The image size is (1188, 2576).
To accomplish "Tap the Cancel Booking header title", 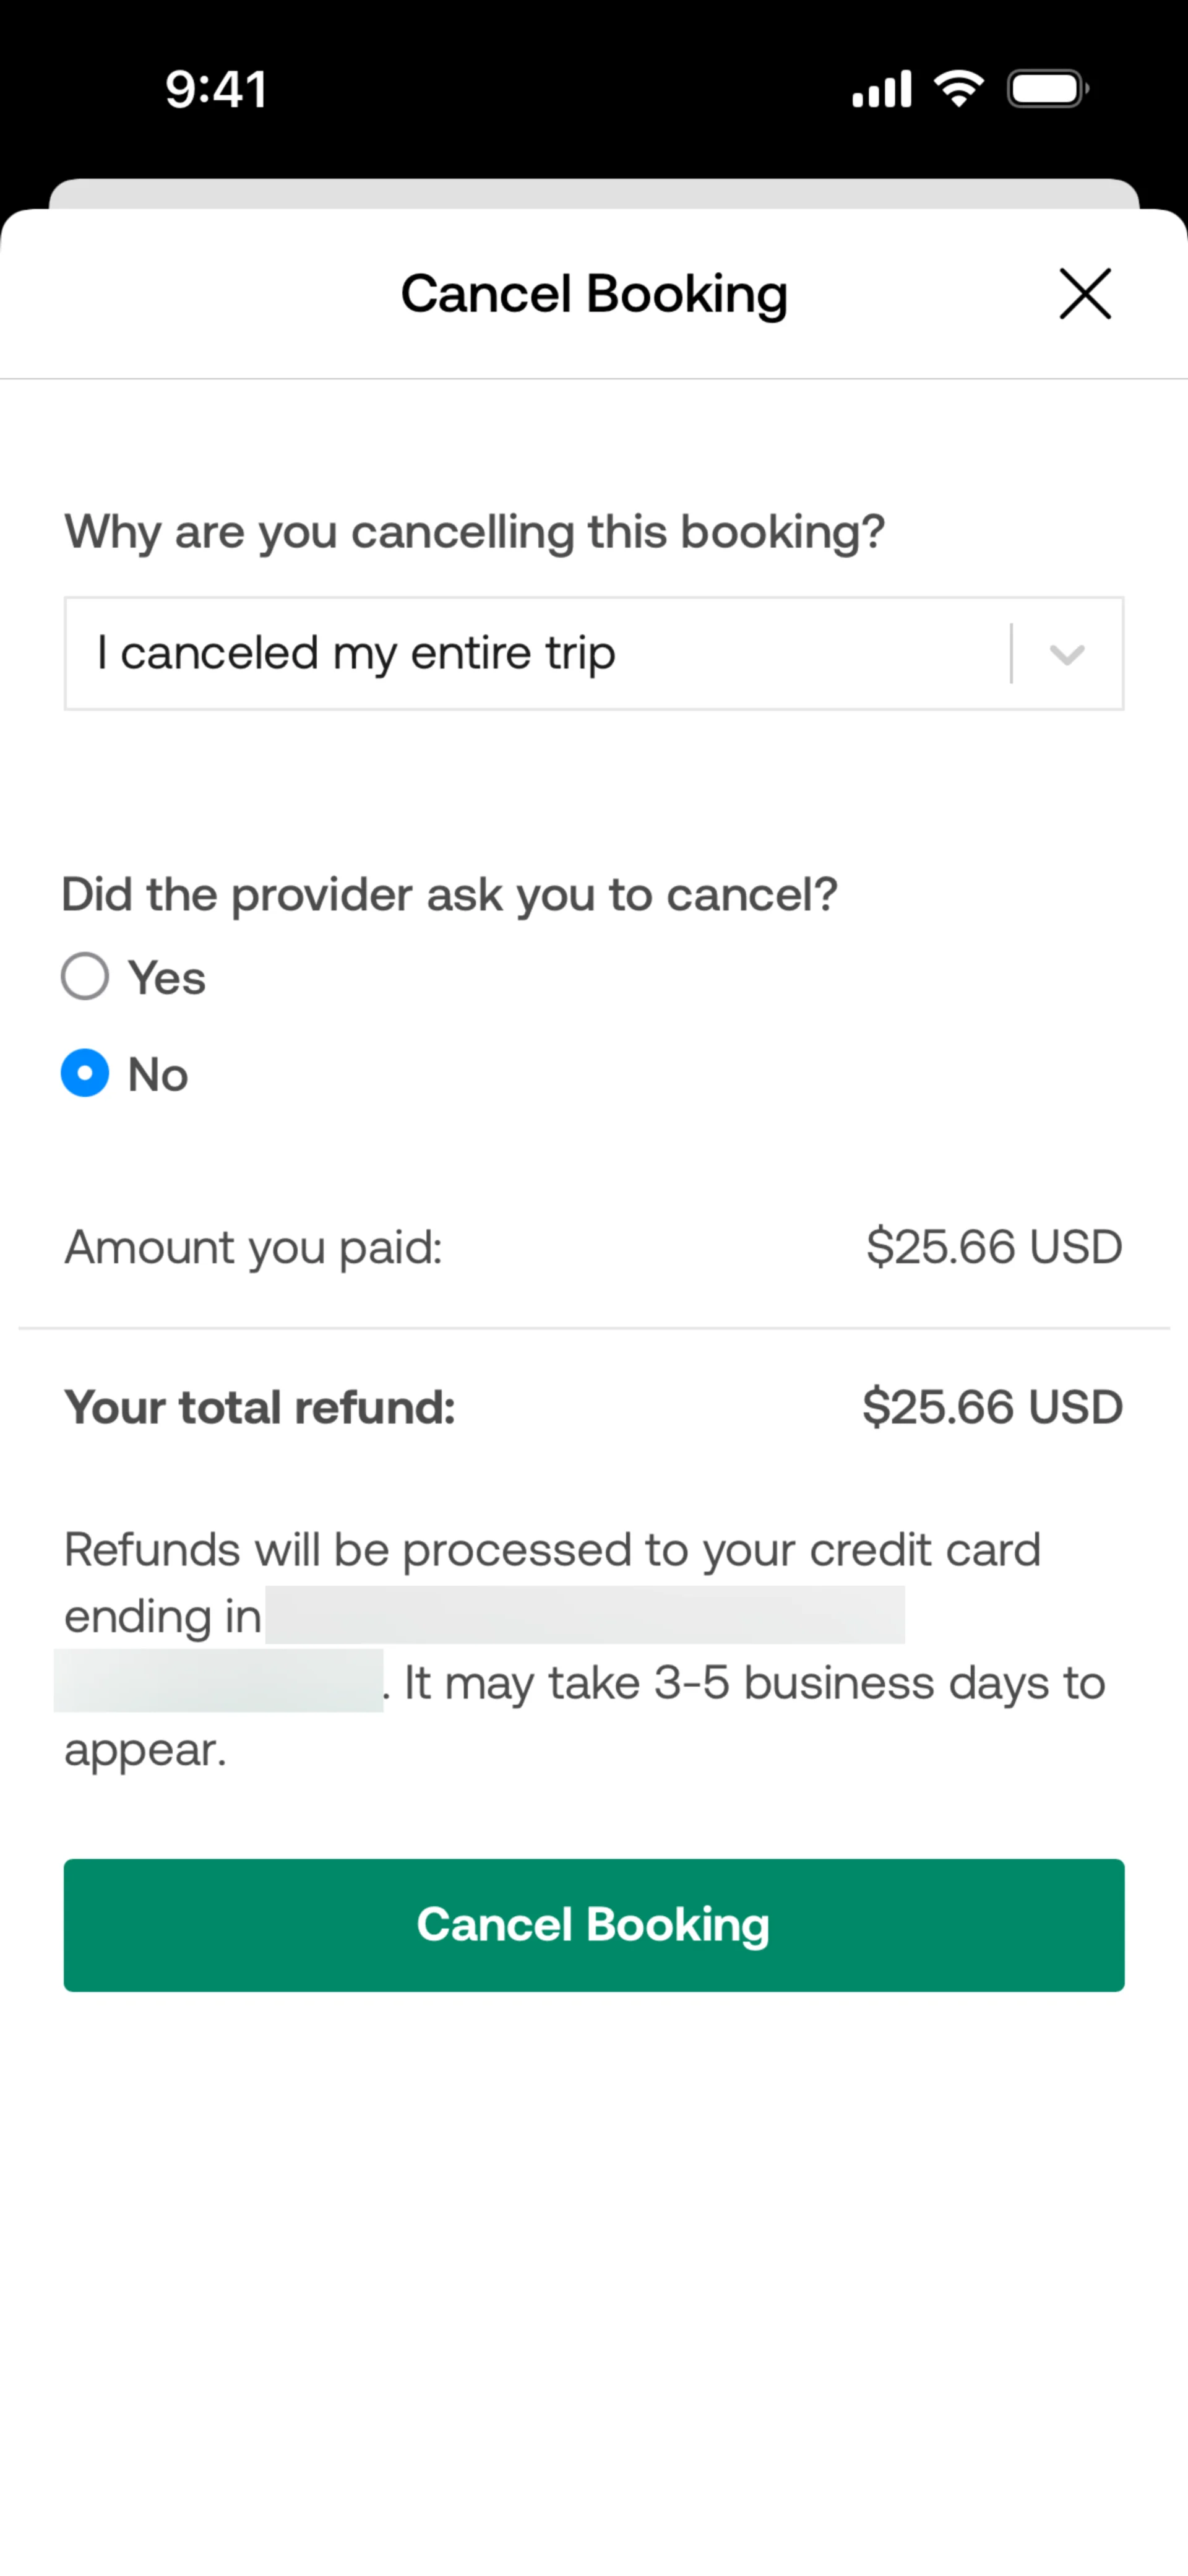I will (594, 295).
